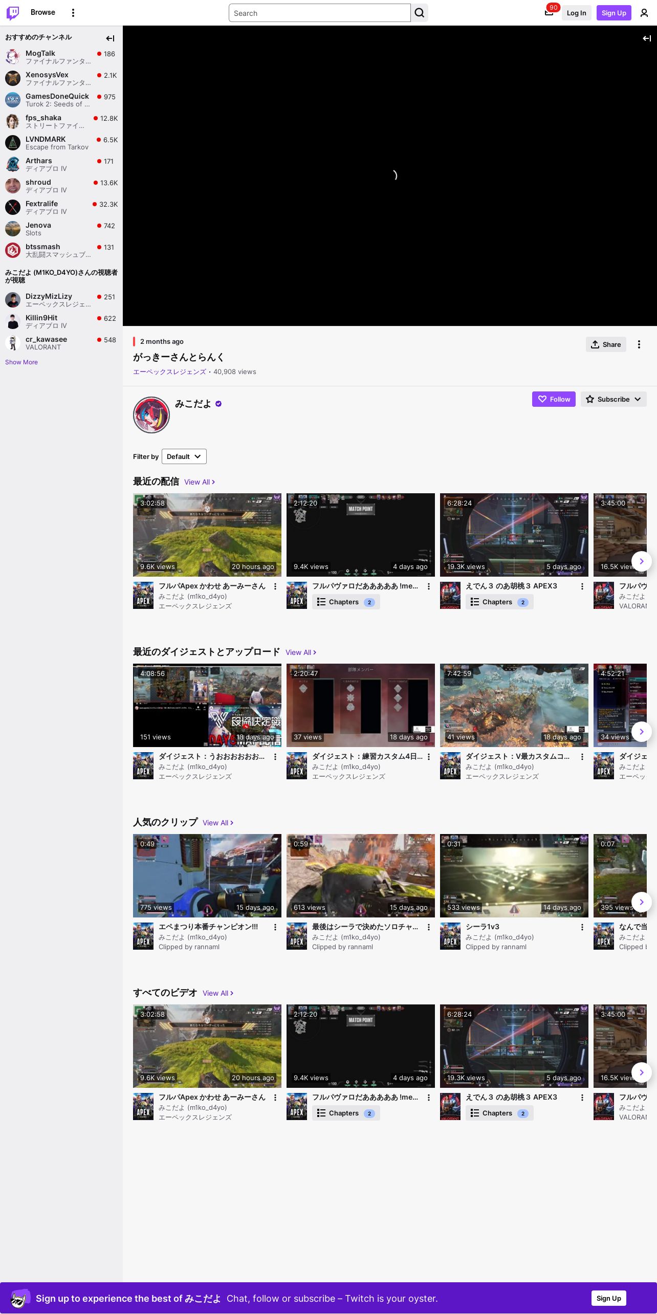Click Sign Up in bottom banner

(609, 1298)
